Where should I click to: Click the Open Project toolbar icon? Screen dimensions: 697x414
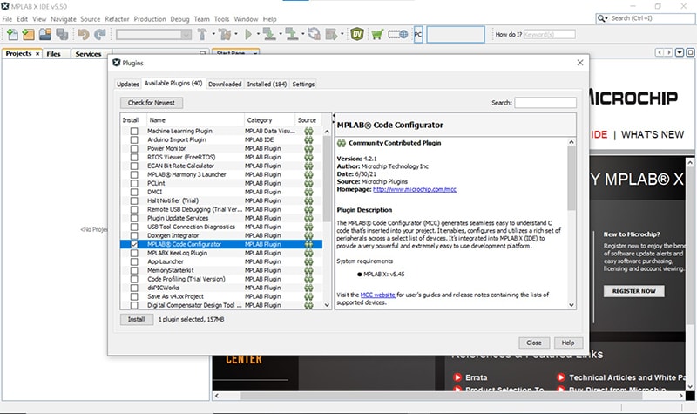45,34
